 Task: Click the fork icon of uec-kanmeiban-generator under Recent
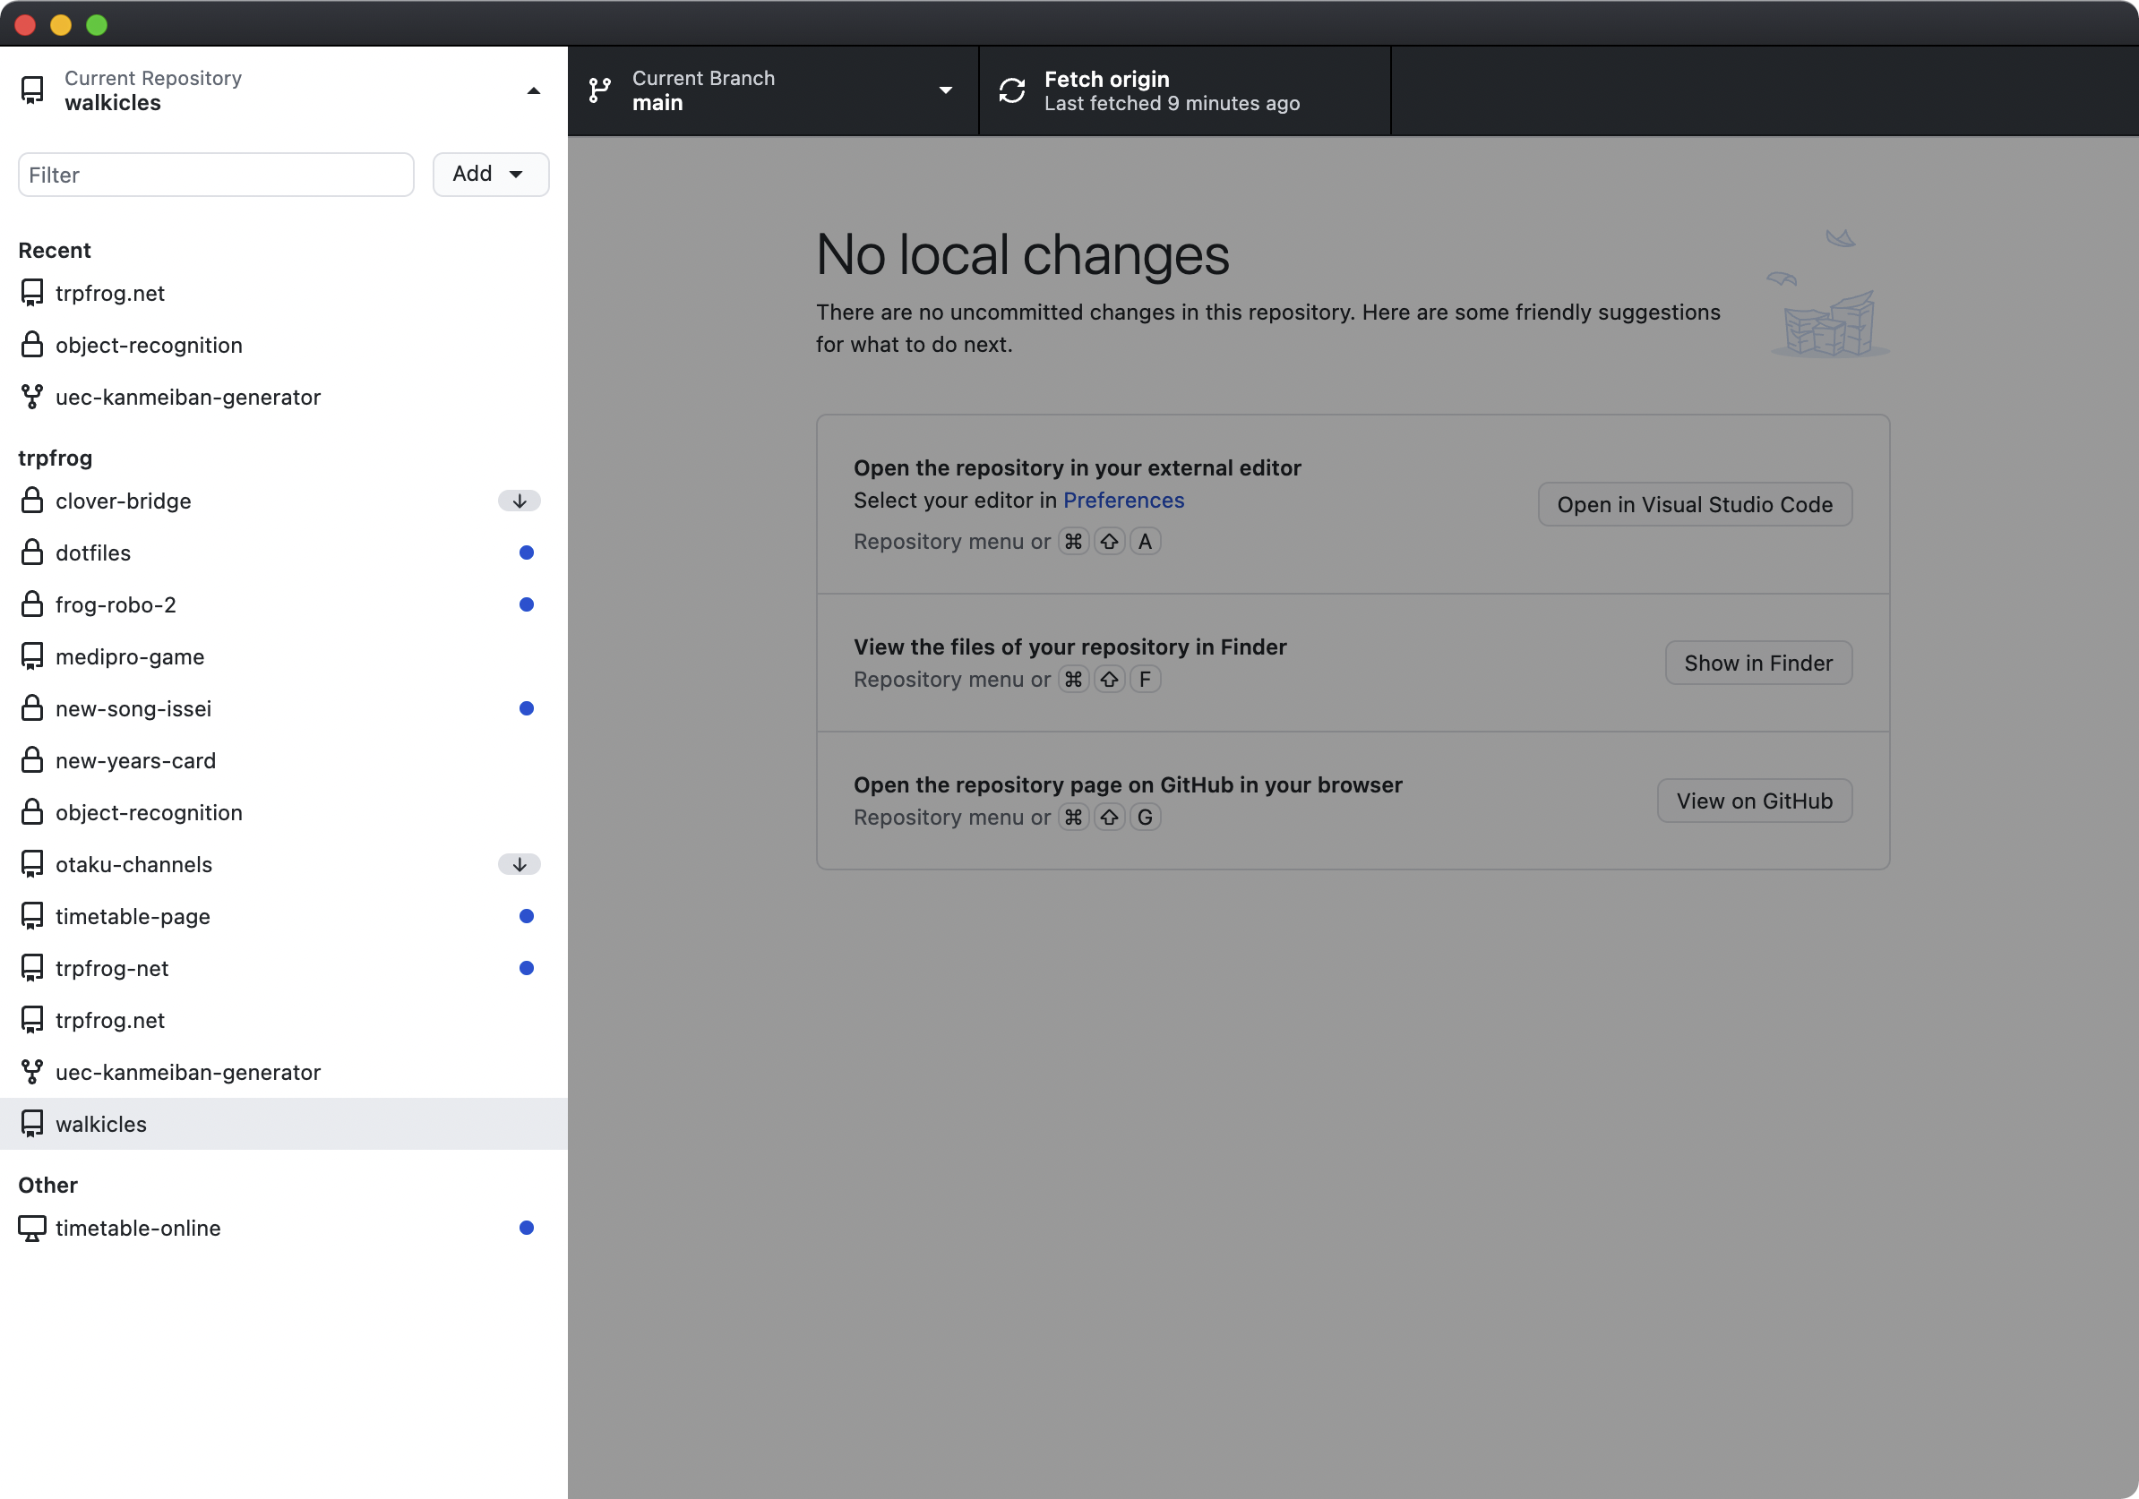tap(31, 398)
